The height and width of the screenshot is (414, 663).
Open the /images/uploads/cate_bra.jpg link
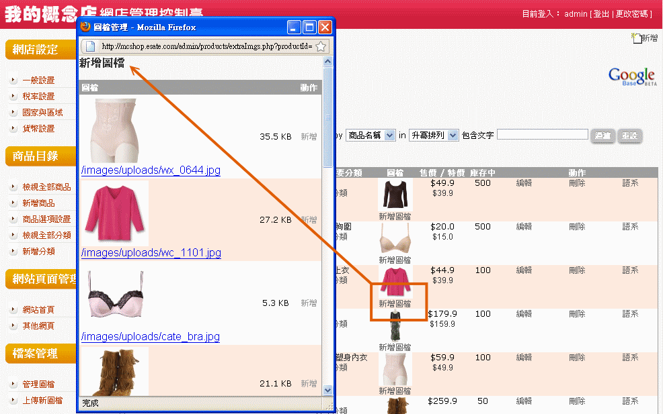point(151,337)
